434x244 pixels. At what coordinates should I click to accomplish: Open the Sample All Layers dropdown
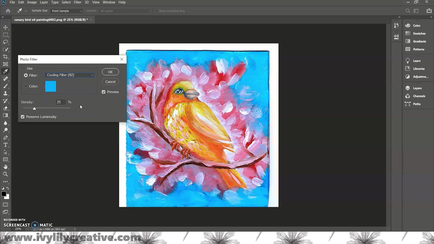click(124, 11)
